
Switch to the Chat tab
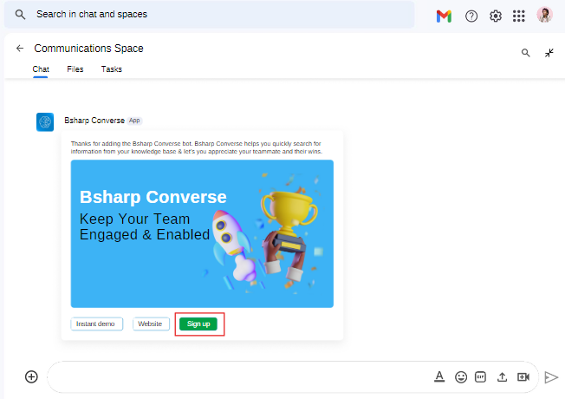pyautogui.click(x=41, y=69)
